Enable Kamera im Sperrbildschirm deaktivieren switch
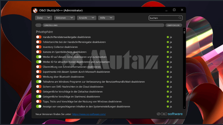The height and width of the screenshot is (125, 223). tap(39, 52)
